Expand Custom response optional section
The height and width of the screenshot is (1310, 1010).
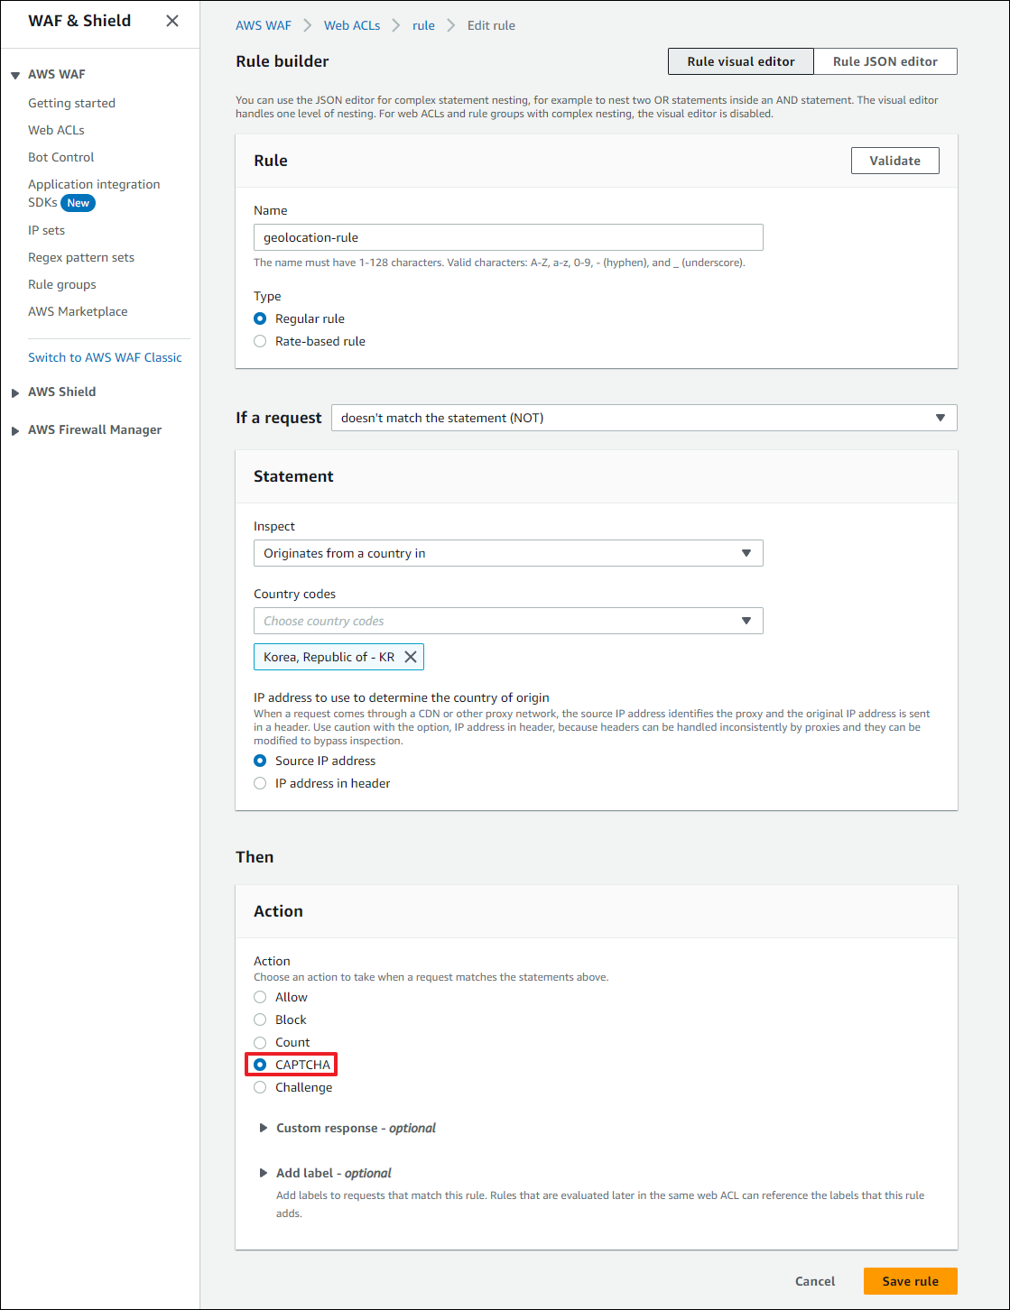(264, 1128)
